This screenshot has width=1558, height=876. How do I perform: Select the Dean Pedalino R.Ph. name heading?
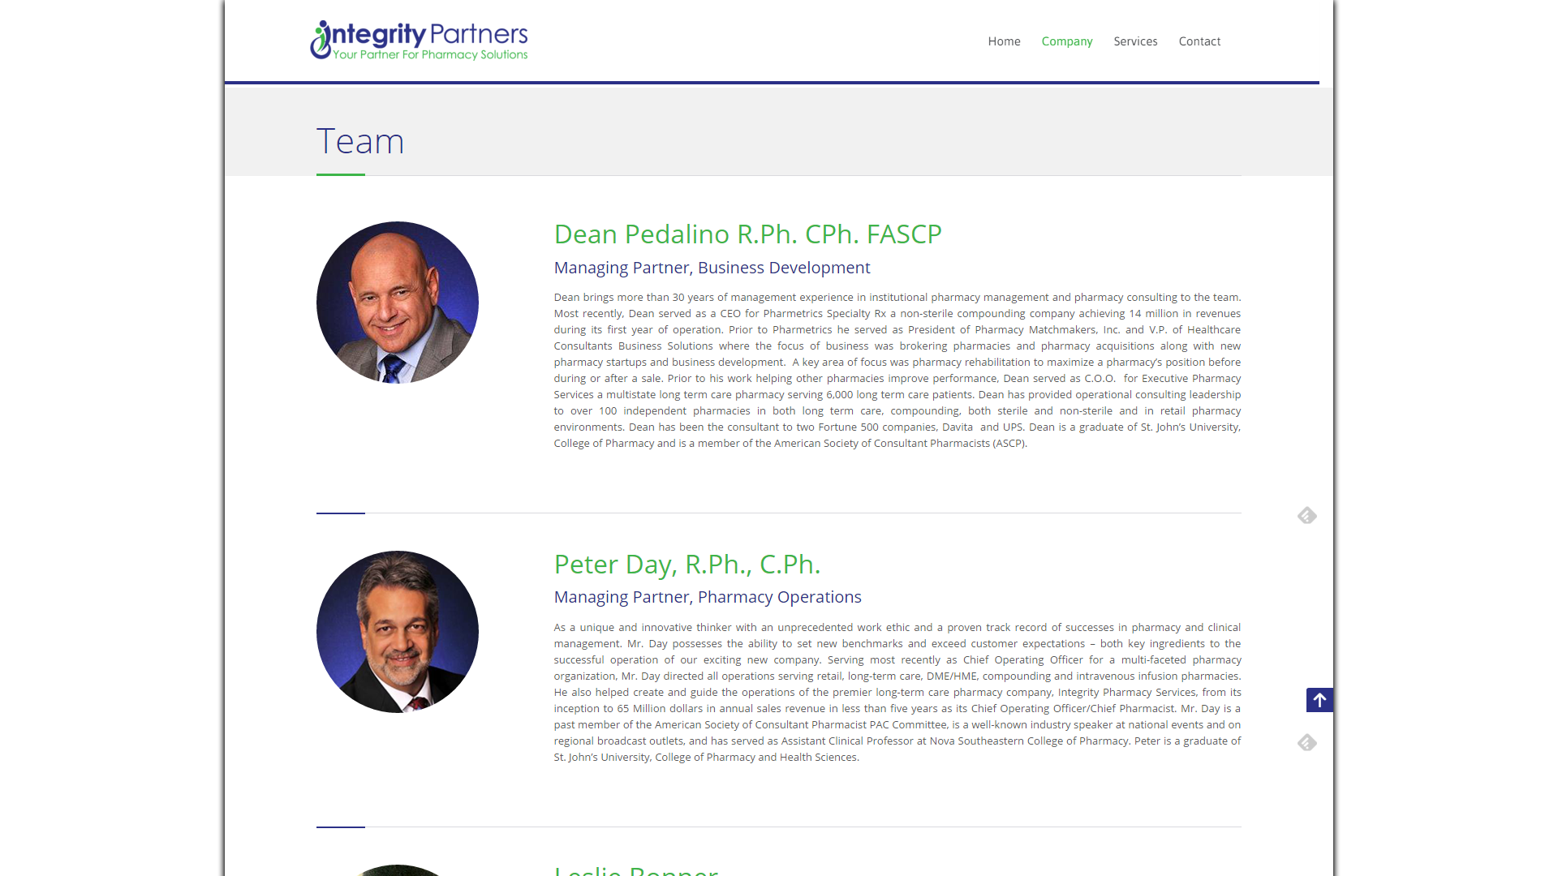(x=747, y=234)
